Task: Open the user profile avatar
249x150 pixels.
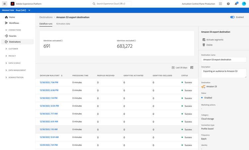Action: click(244, 4)
